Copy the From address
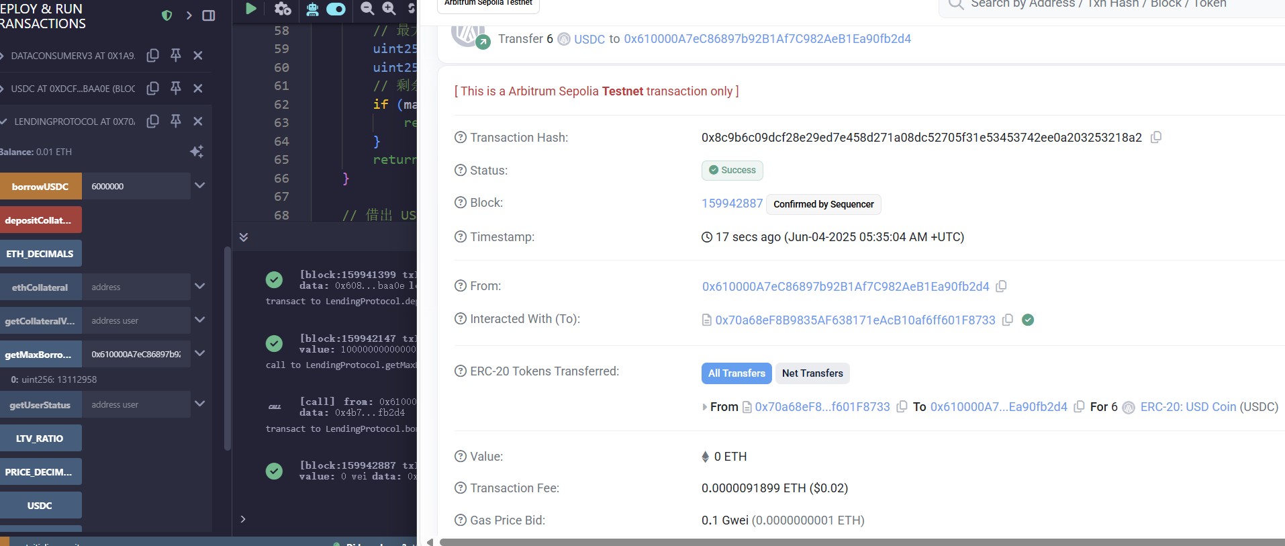This screenshot has width=1285, height=546. click(x=1001, y=287)
